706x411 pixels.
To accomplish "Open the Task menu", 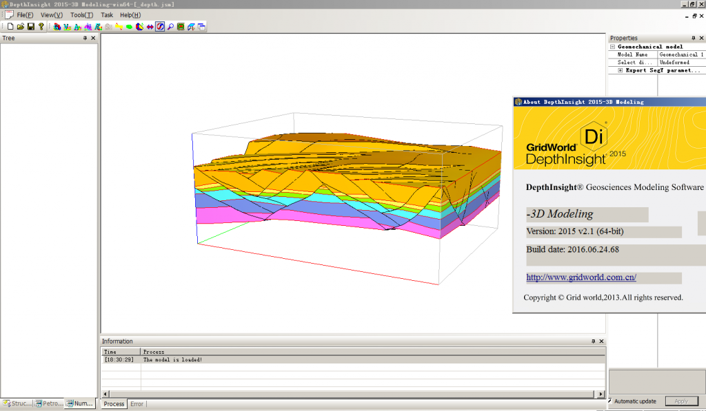I will click(107, 15).
